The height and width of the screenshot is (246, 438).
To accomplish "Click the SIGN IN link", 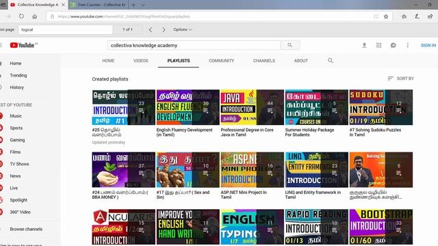I will 428,45.
